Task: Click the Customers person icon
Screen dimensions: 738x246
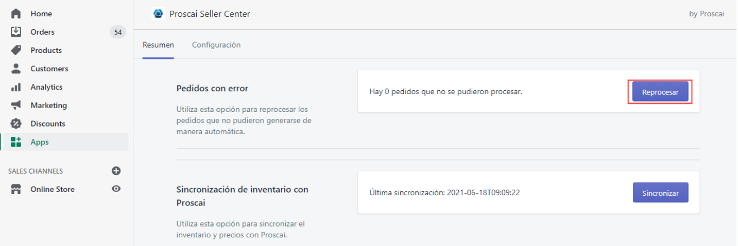Action: coord(16,69)
